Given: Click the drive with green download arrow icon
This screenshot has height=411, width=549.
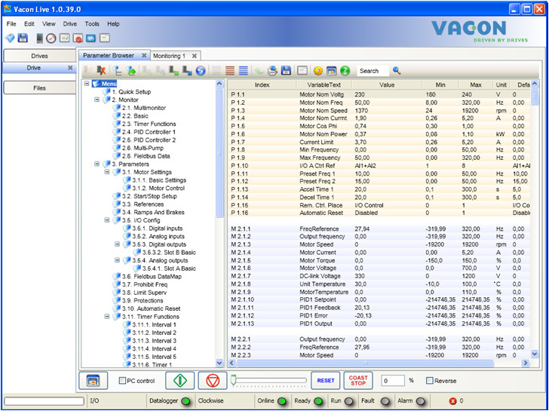Looking at the screenshot, I should point(173,71).
